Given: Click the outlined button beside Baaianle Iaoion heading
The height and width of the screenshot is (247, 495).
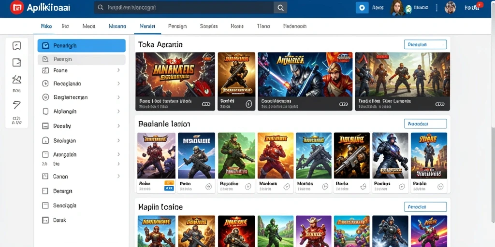Looking at the screenshot, I should (x=425, y=124).
